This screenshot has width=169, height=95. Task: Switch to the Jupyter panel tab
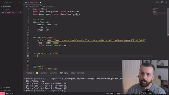coord(53,73)
